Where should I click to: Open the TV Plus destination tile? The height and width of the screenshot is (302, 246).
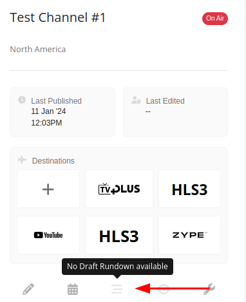point(119,189)
